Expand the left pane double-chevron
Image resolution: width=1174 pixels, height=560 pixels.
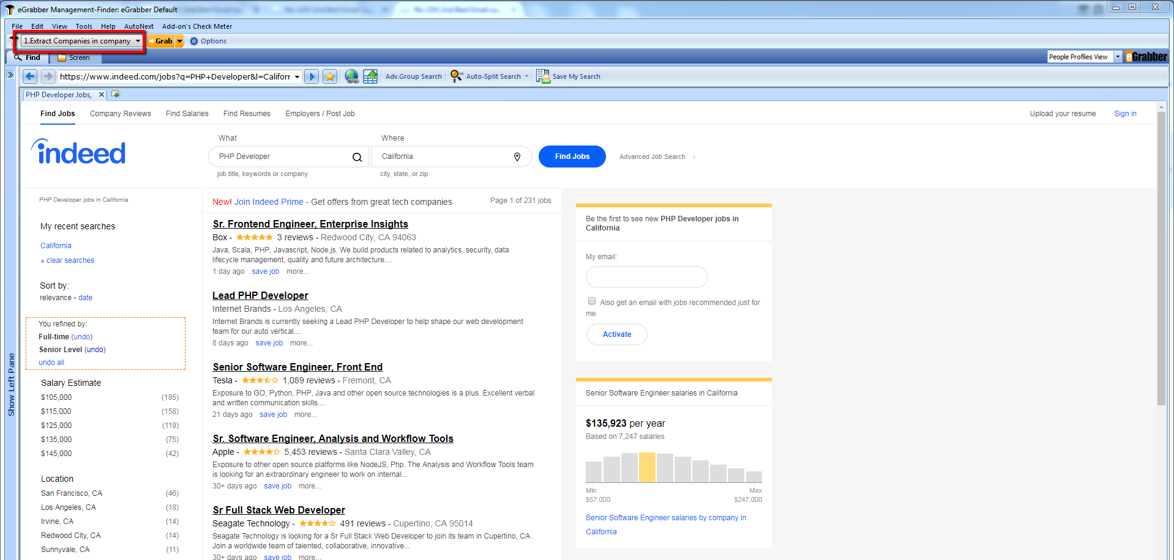click(10, 75)
